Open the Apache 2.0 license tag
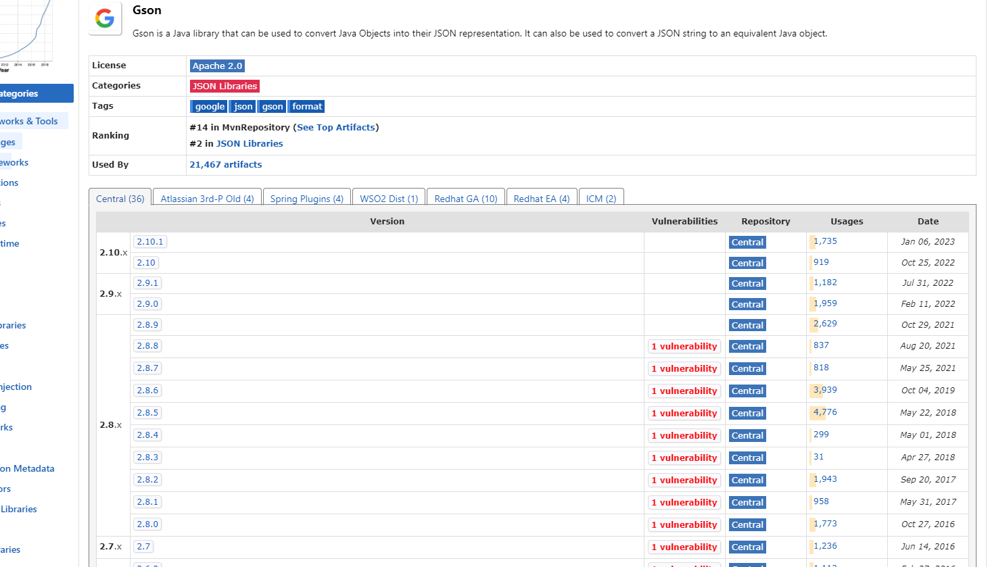988x567 pixels. coord(217,66)
